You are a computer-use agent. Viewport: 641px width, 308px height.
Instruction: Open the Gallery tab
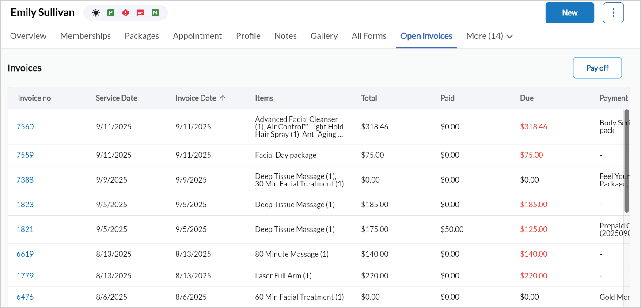click(324, 36)
